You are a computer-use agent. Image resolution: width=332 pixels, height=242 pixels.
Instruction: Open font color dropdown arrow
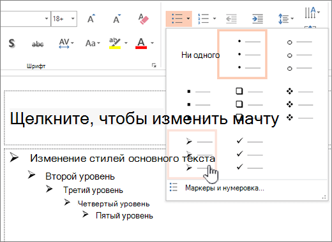click(152, 43)
